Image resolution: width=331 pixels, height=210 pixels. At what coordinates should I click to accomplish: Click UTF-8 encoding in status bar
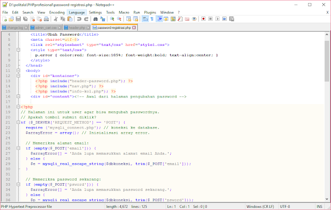(285, 206)
